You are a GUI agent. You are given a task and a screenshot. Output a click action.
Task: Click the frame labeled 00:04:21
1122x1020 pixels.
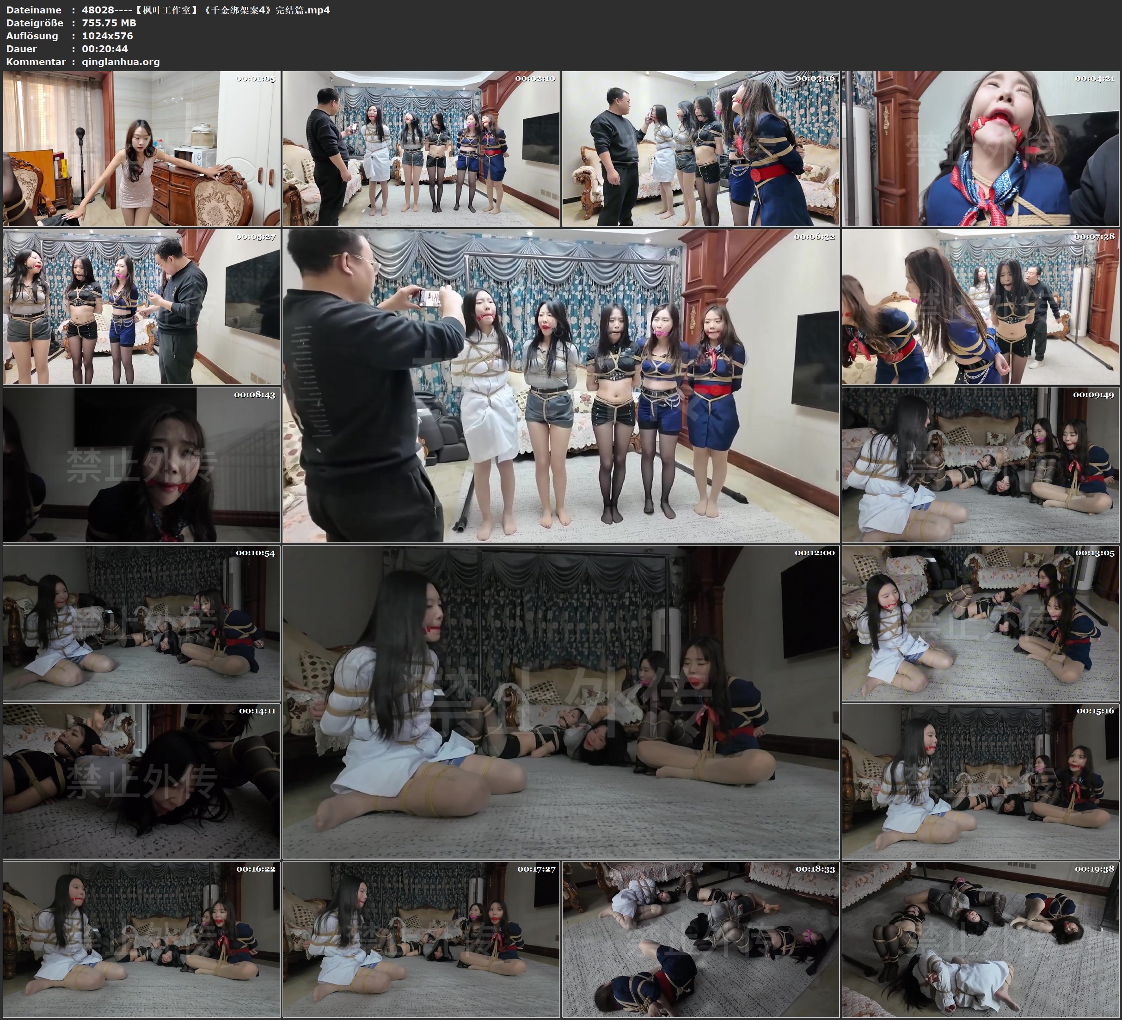point(980,148)
